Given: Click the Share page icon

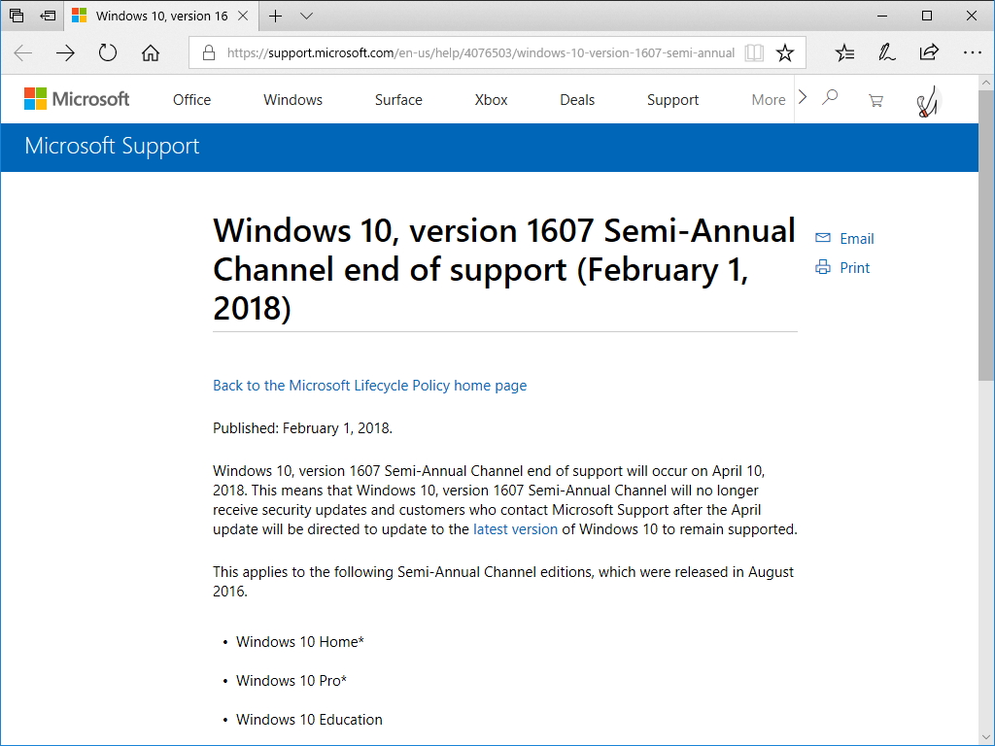Looking at the screenshot, I should tap(929, 53).
